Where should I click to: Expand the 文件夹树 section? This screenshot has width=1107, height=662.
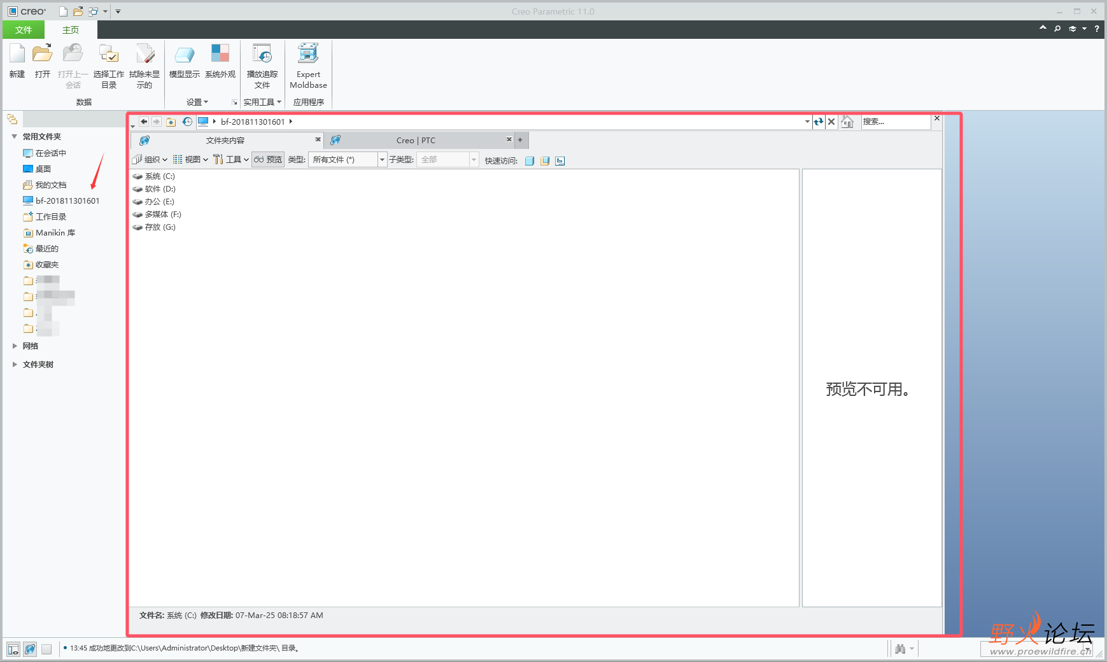click(x=14, y=365)
